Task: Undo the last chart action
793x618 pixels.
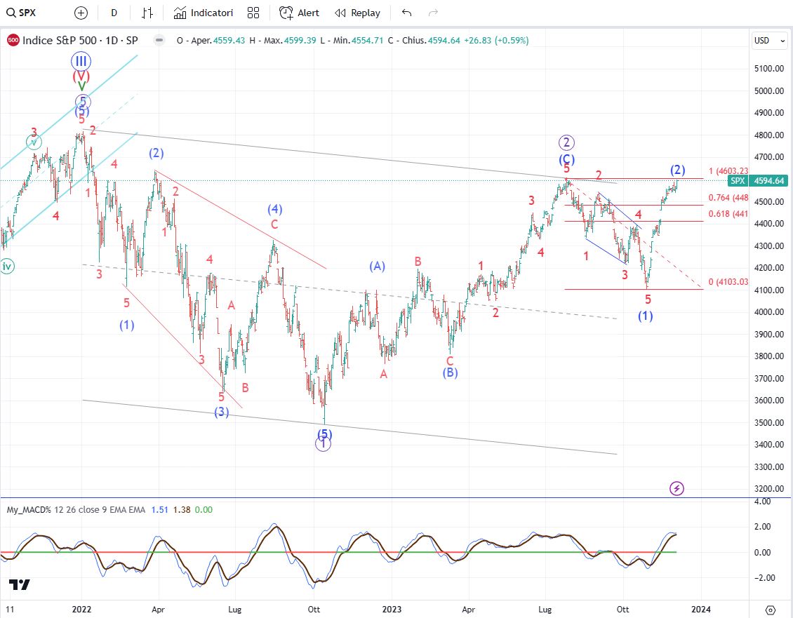Action: (406, 13)
